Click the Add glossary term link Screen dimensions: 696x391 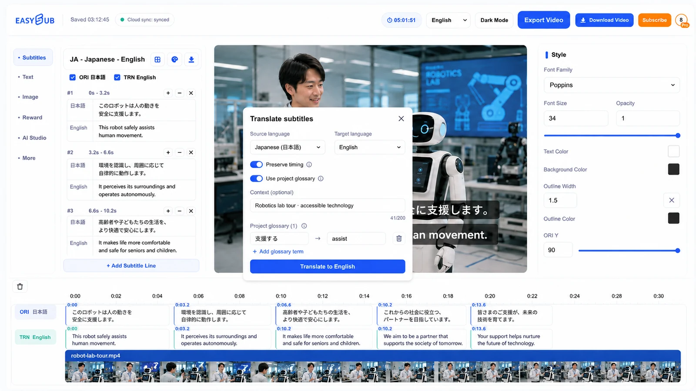pos(278,252)
